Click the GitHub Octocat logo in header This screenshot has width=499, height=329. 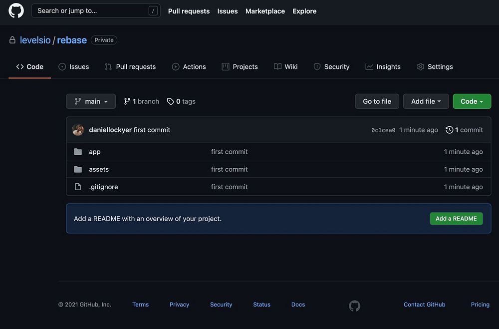[16, 10]
